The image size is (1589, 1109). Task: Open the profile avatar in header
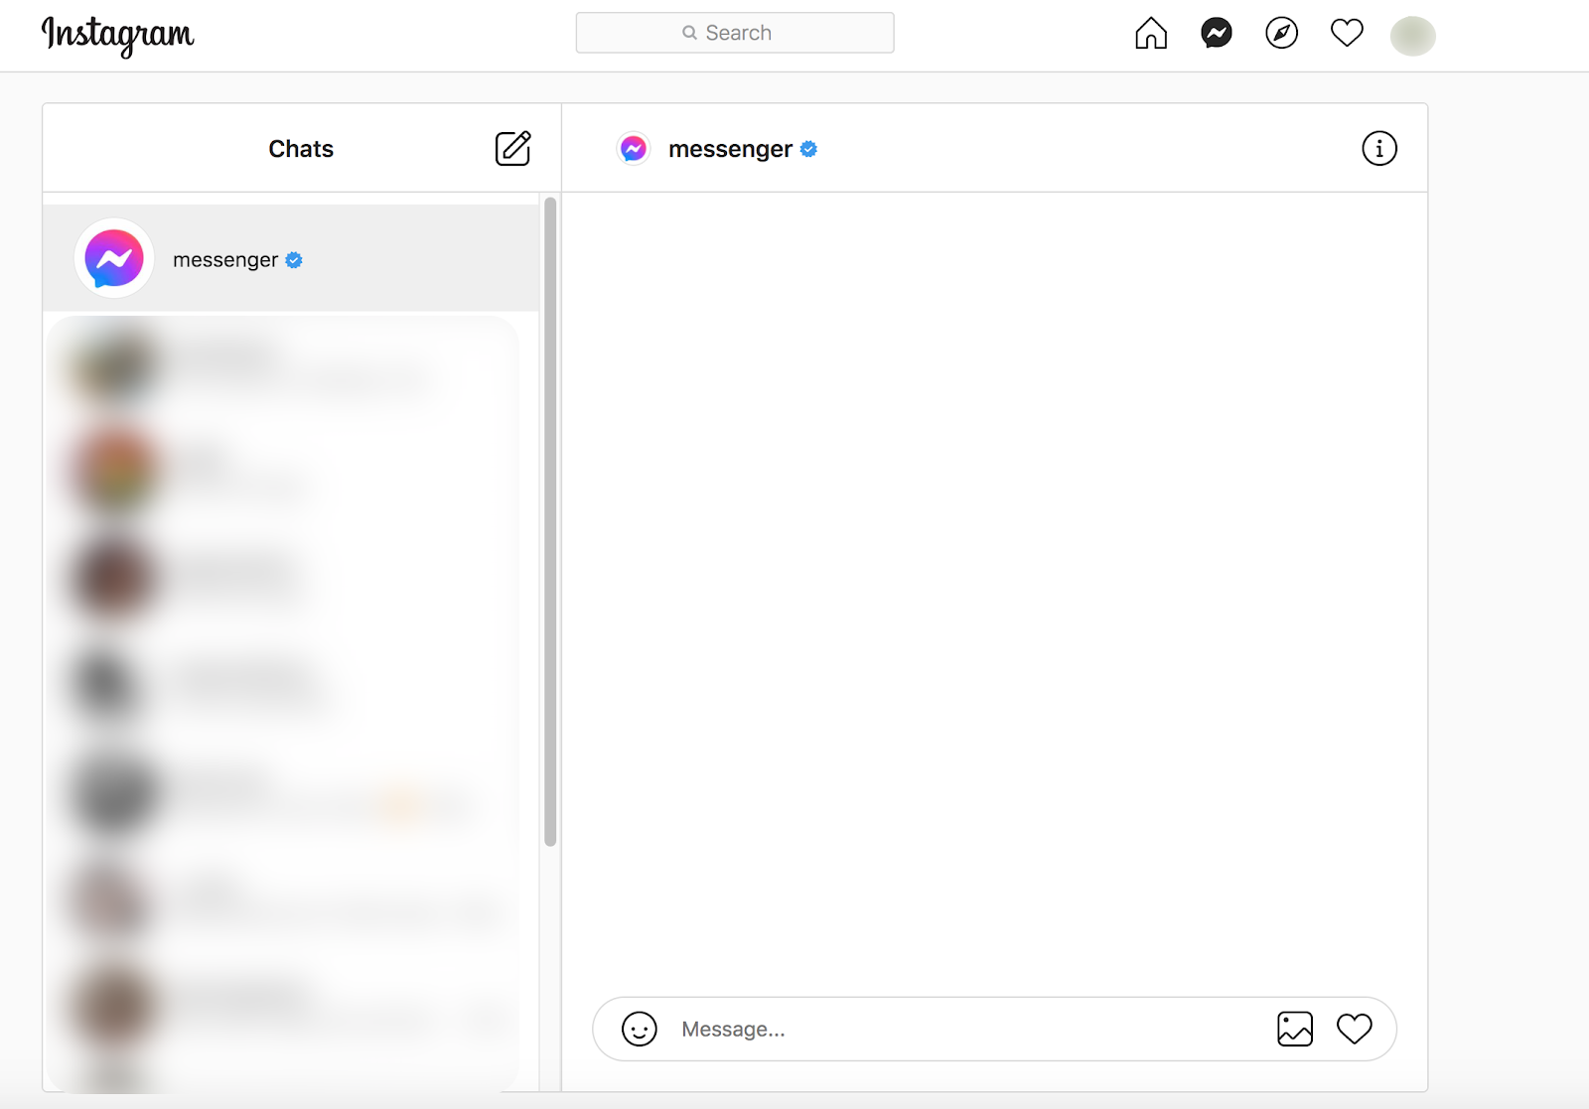1412,36
